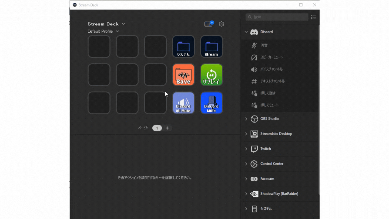
Task: Click the ボイスチャンネル speaker icon
Action: coord(254,69)
